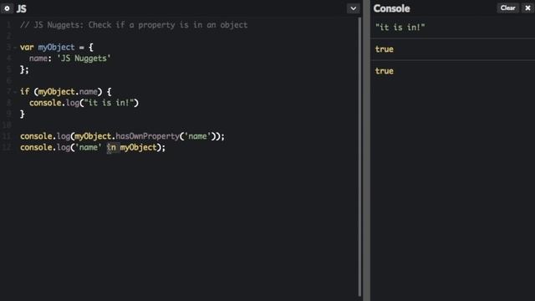Select the first true console output

tap(385, 49)
